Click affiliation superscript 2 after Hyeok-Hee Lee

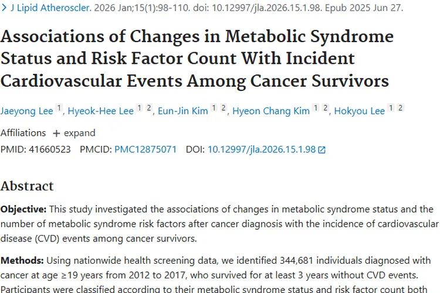click(x=149, y=108)
